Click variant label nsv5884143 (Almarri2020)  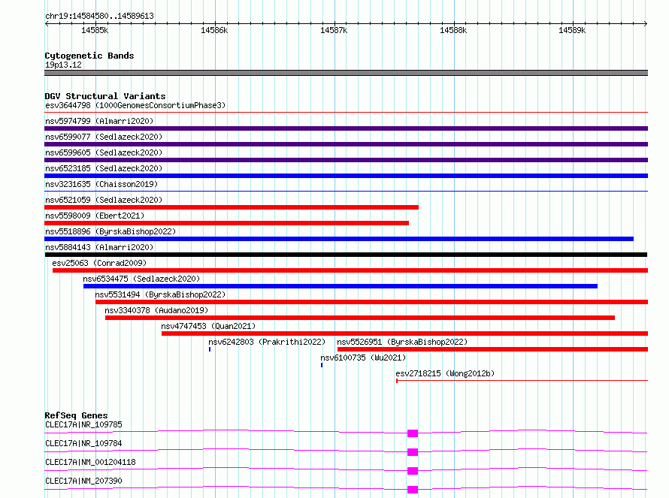tap(99, 247)
